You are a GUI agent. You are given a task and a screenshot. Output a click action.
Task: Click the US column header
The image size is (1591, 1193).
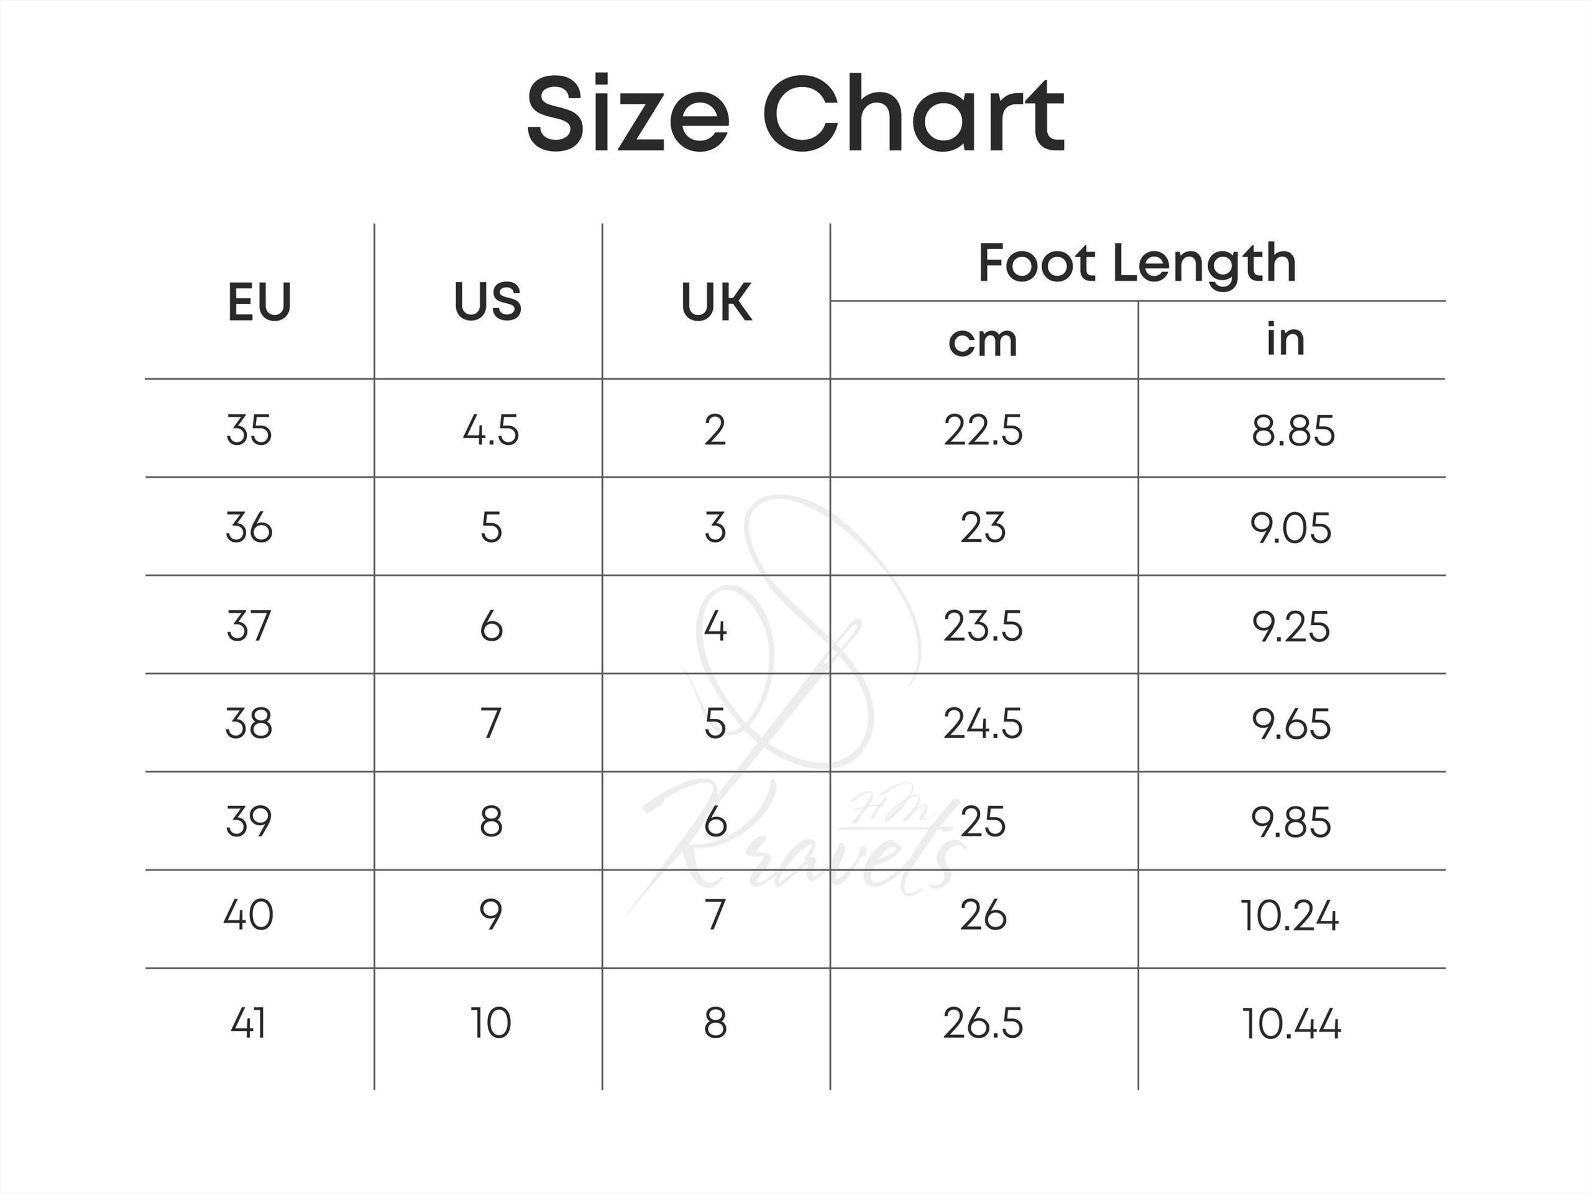[488, 302]
